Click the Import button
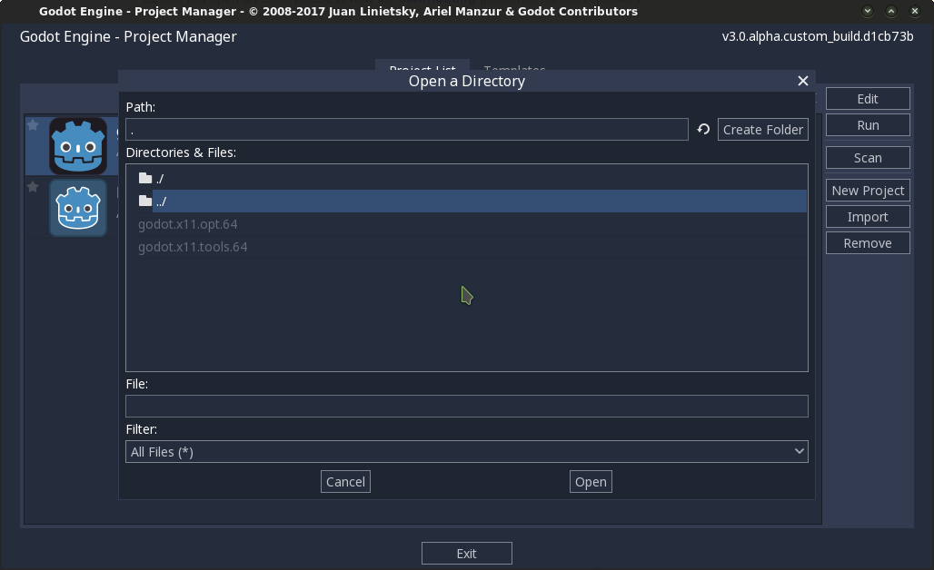 [x=867, y=216]
